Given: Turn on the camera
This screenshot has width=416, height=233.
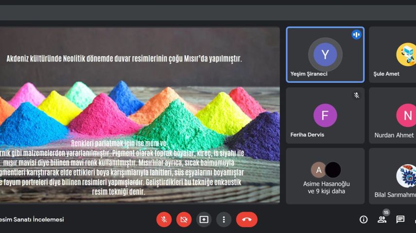Looking at the screenshot, I should tap(184, 219).
